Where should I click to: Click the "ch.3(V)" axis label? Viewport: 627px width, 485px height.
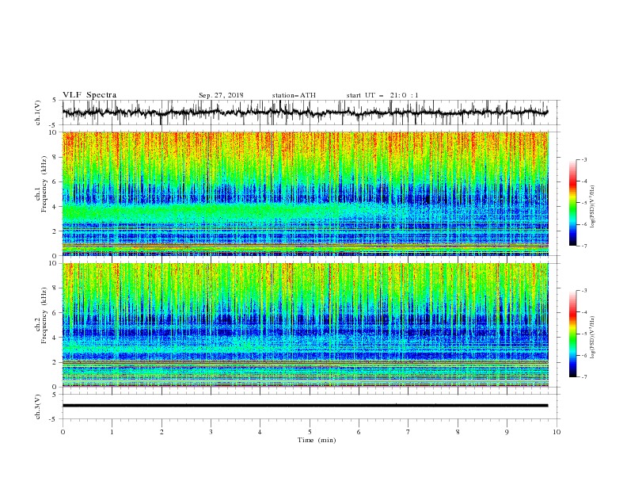[x=38, y=407]
